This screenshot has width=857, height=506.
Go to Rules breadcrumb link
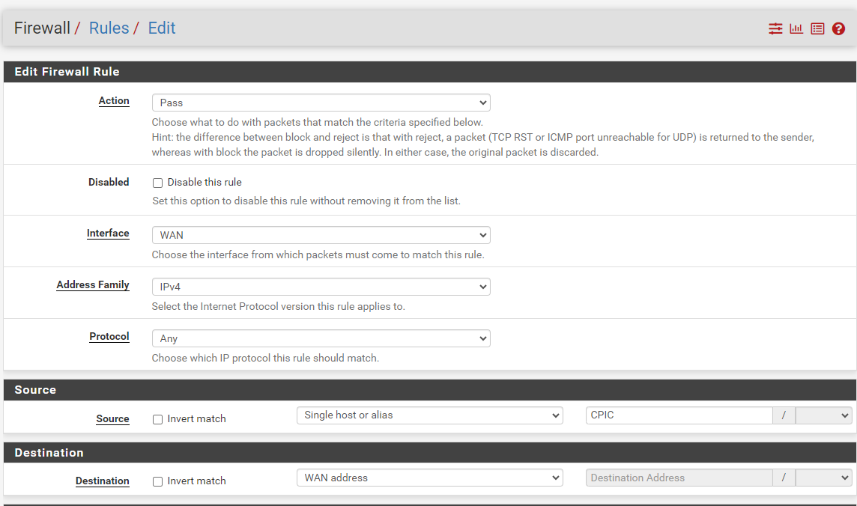(x=109, y=28)
